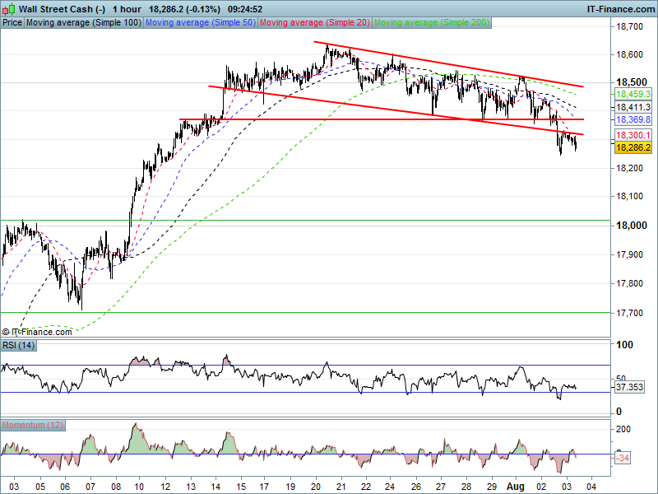Screen dimensions: 658x494
Task: Click the blue 18,369.8 price tag
Action: pyautogui.click(x=633, y=120)
